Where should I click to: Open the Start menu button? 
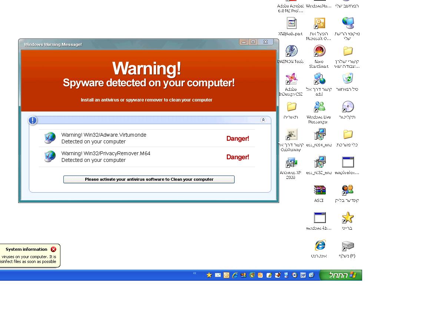click(340, 275)
